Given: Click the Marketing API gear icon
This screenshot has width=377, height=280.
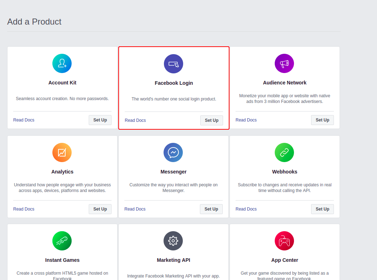Looking at the screenshot, I should (x=173, y=241).
